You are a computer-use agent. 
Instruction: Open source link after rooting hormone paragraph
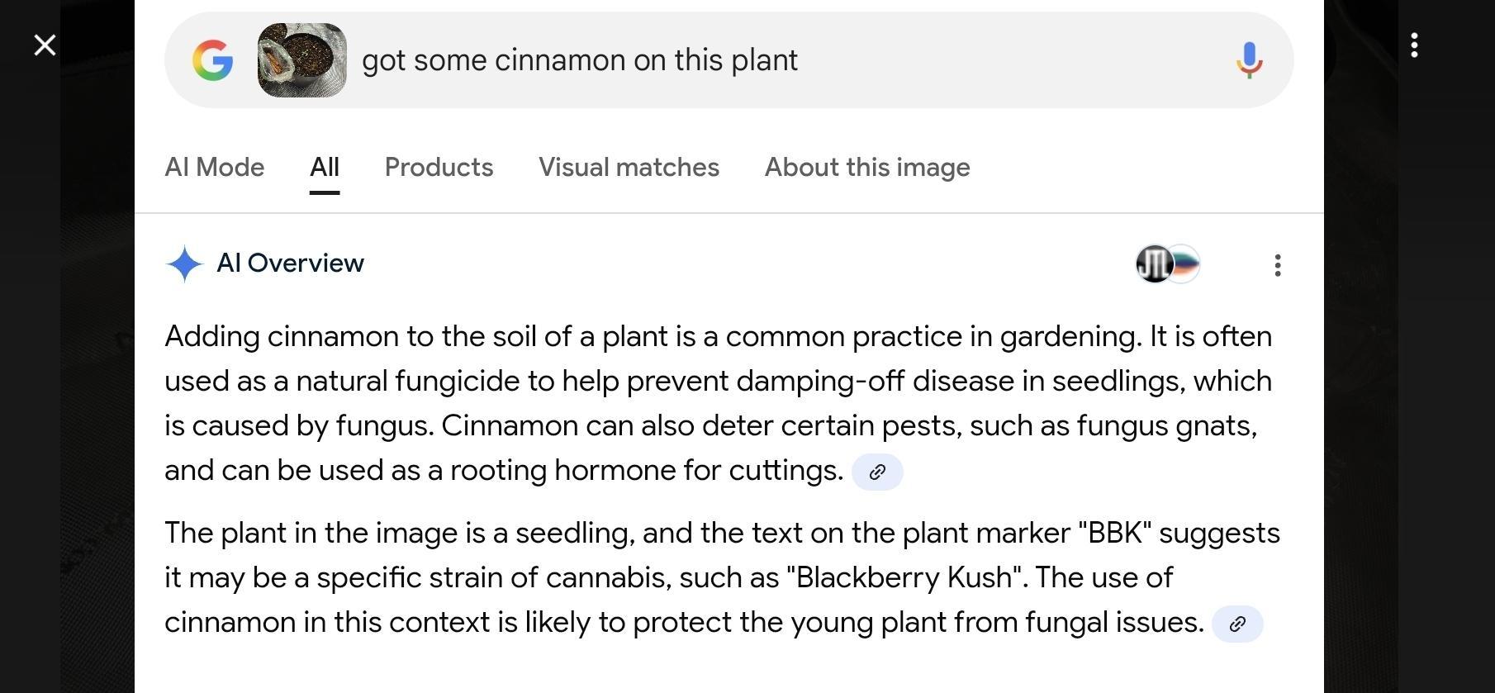point(877,472)
